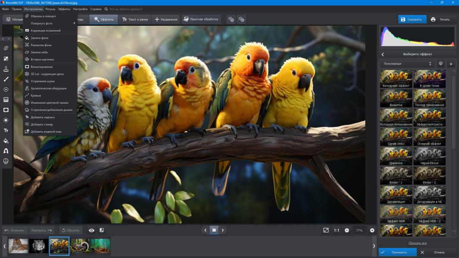Click the Сбросить все link
The height and width of the screenshot is (258, 459).
coord(417,243)
